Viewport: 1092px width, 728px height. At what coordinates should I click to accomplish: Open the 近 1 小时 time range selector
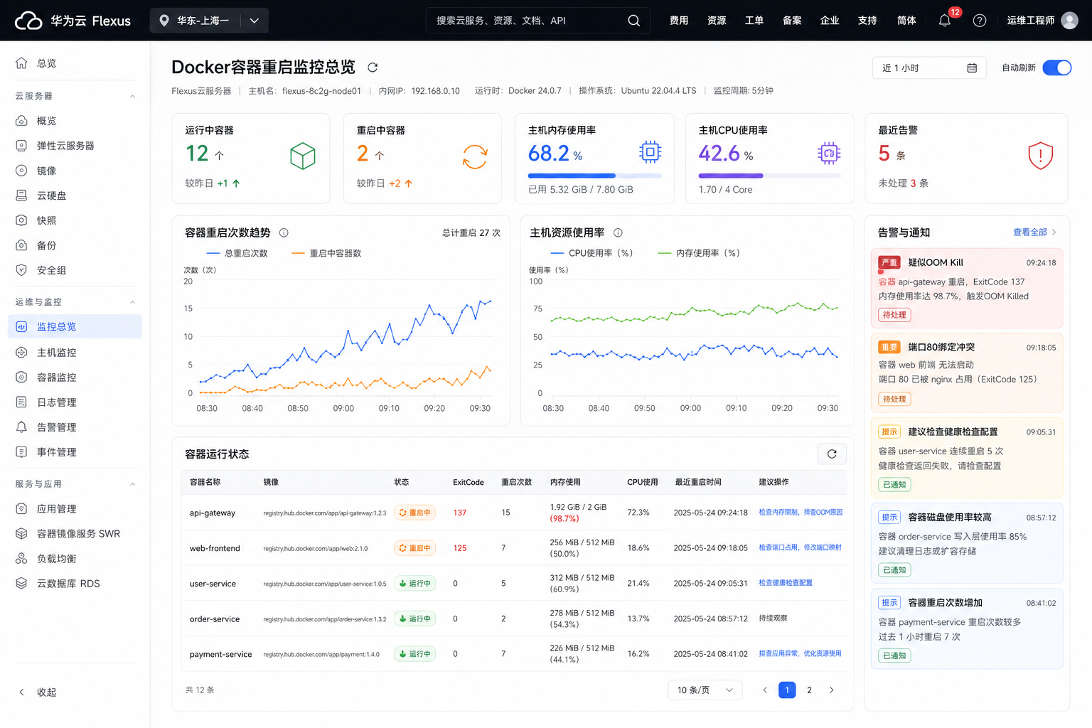click(929, 68)
